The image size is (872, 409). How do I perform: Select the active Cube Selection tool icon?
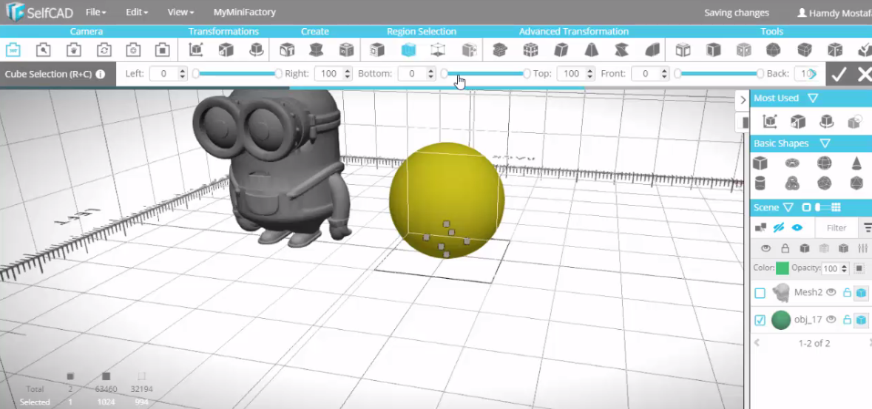(408, 50)
